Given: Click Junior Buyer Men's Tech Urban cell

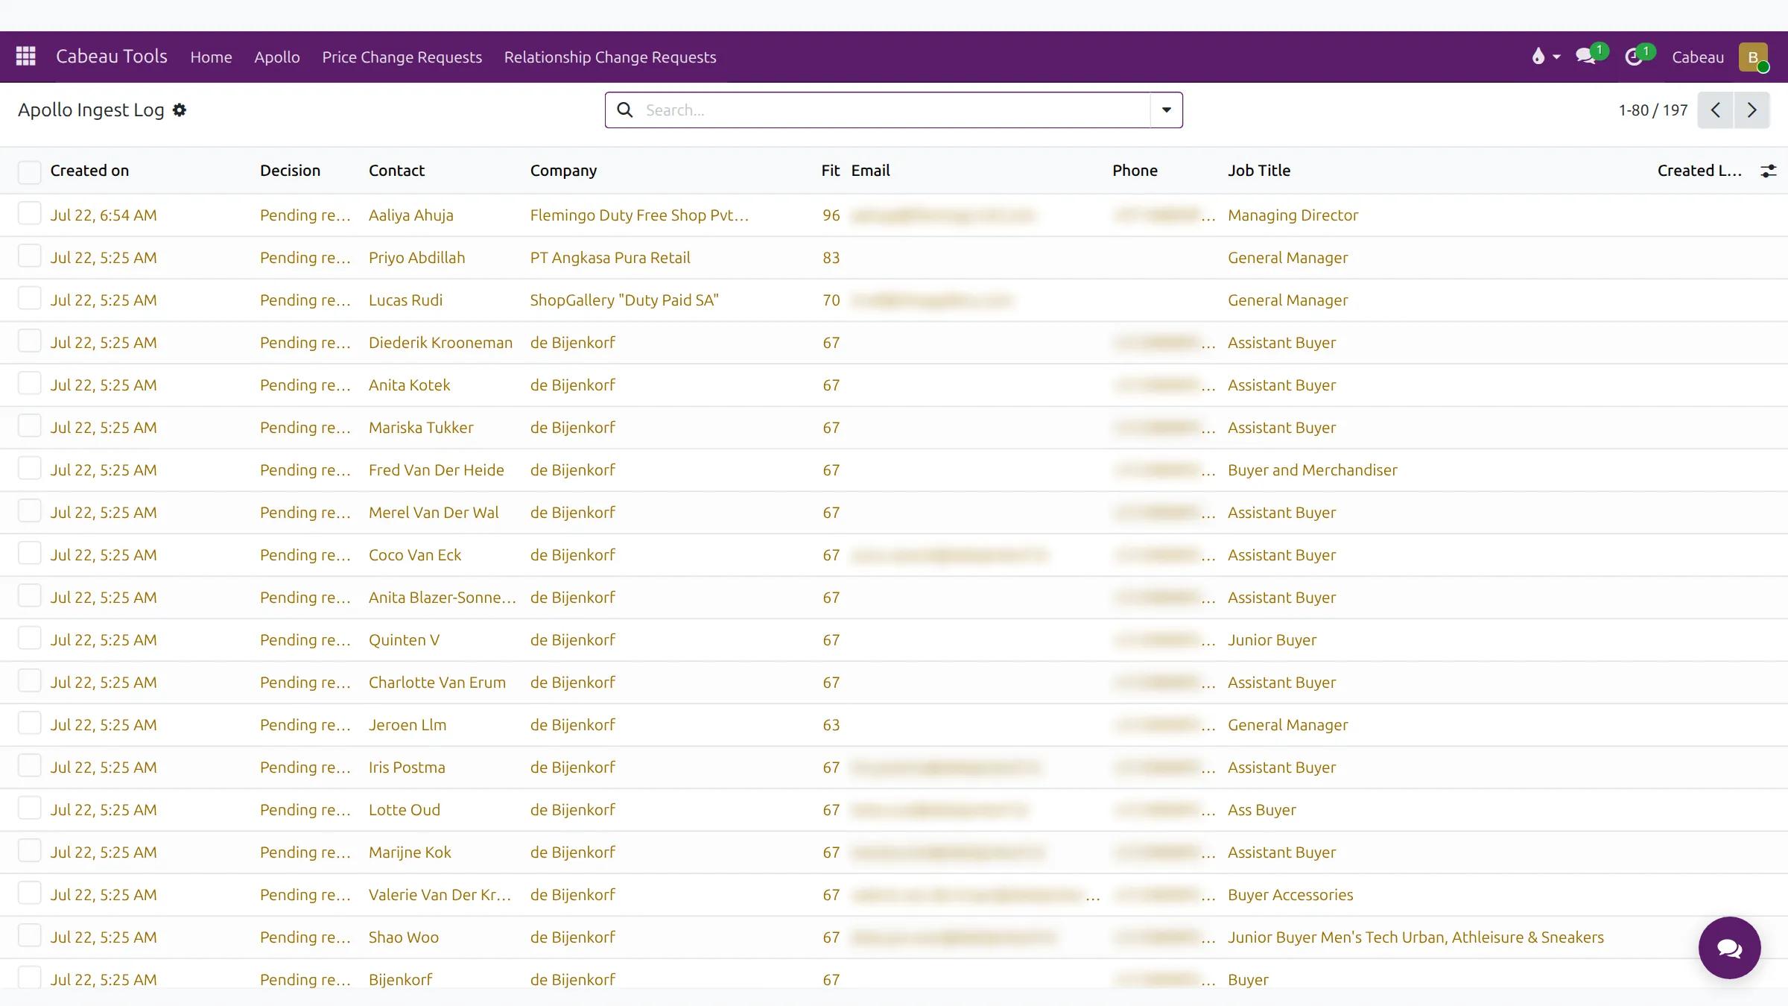Looking at the screenshot, I should click(x=1415, y=937).
